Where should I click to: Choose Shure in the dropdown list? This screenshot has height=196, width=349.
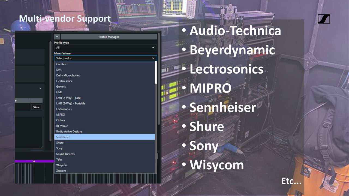[x=104, y=143]
